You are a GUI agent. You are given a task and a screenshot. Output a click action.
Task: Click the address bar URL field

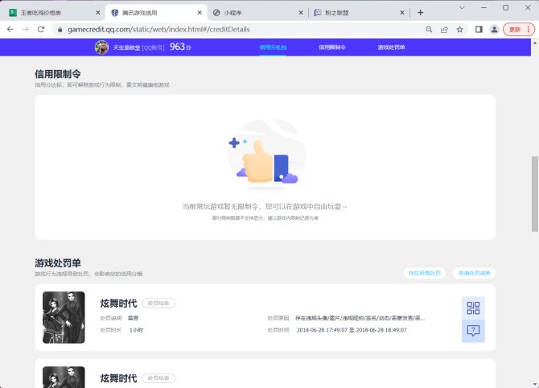click(x=237, y=30)
